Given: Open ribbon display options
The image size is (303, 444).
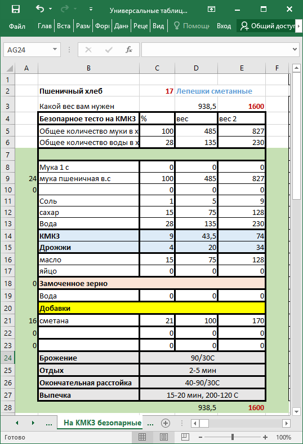Looking at the screenshot, I should (211, 9).
